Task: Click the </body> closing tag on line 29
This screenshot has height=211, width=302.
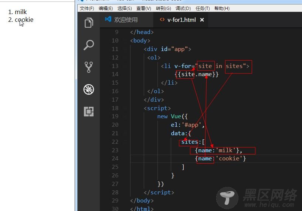Action: click(x=142, y=201)
